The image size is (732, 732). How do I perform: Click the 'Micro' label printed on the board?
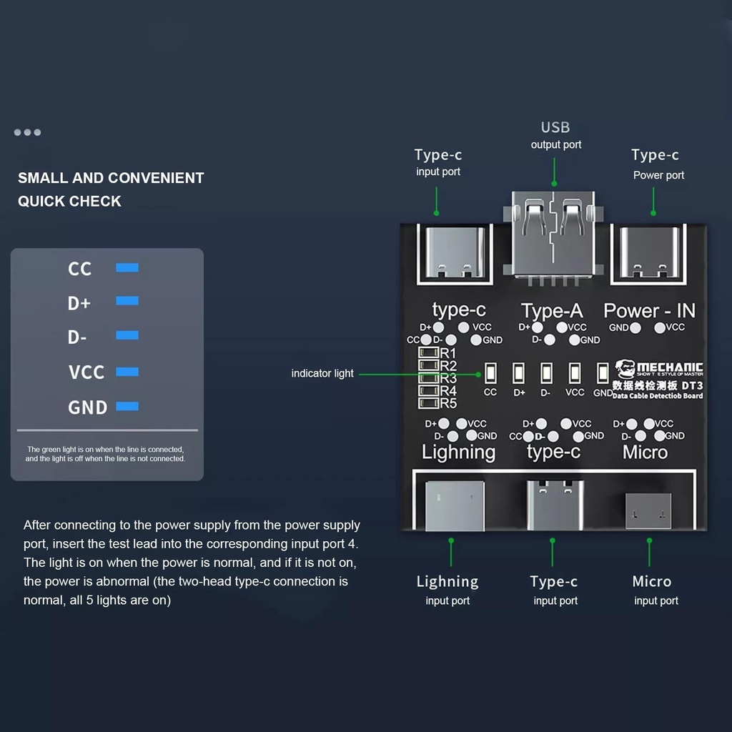click(x=646, y=452)
